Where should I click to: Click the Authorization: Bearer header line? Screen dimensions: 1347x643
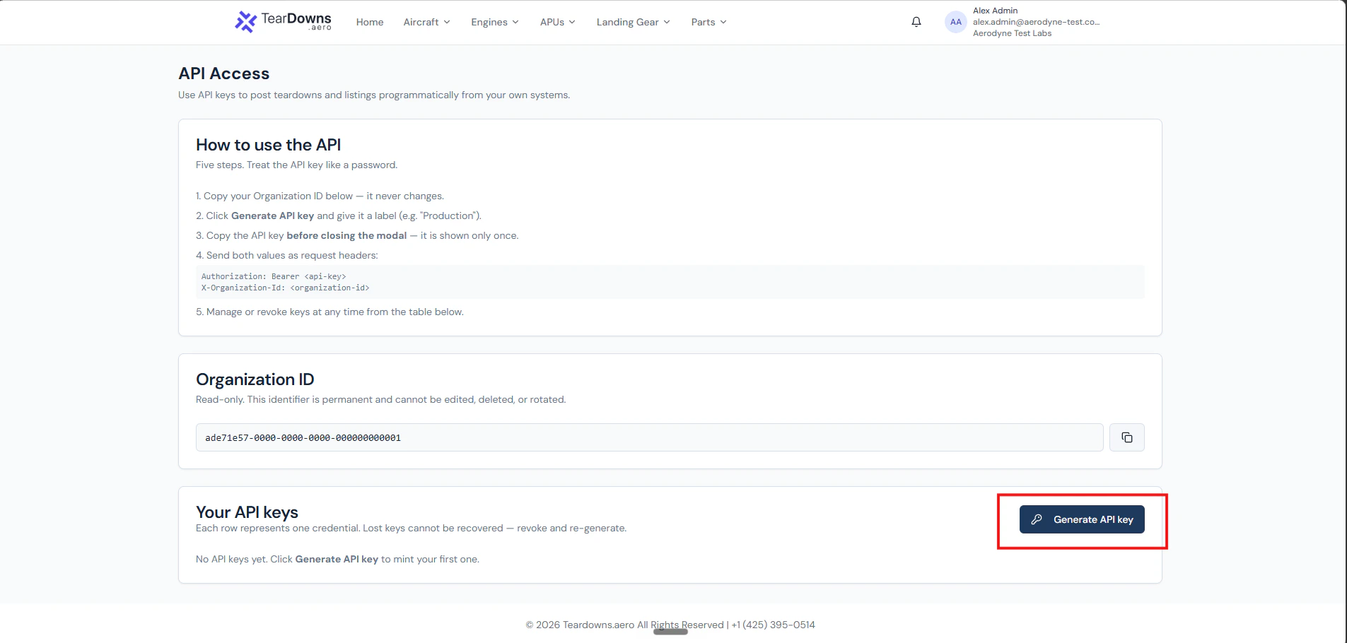[274, 276]
